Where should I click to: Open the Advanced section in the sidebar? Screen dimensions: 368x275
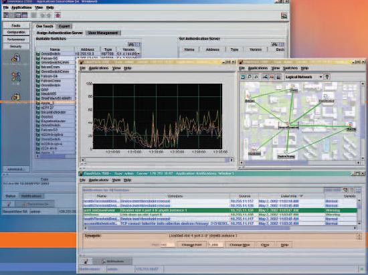(x=16, y=169)
